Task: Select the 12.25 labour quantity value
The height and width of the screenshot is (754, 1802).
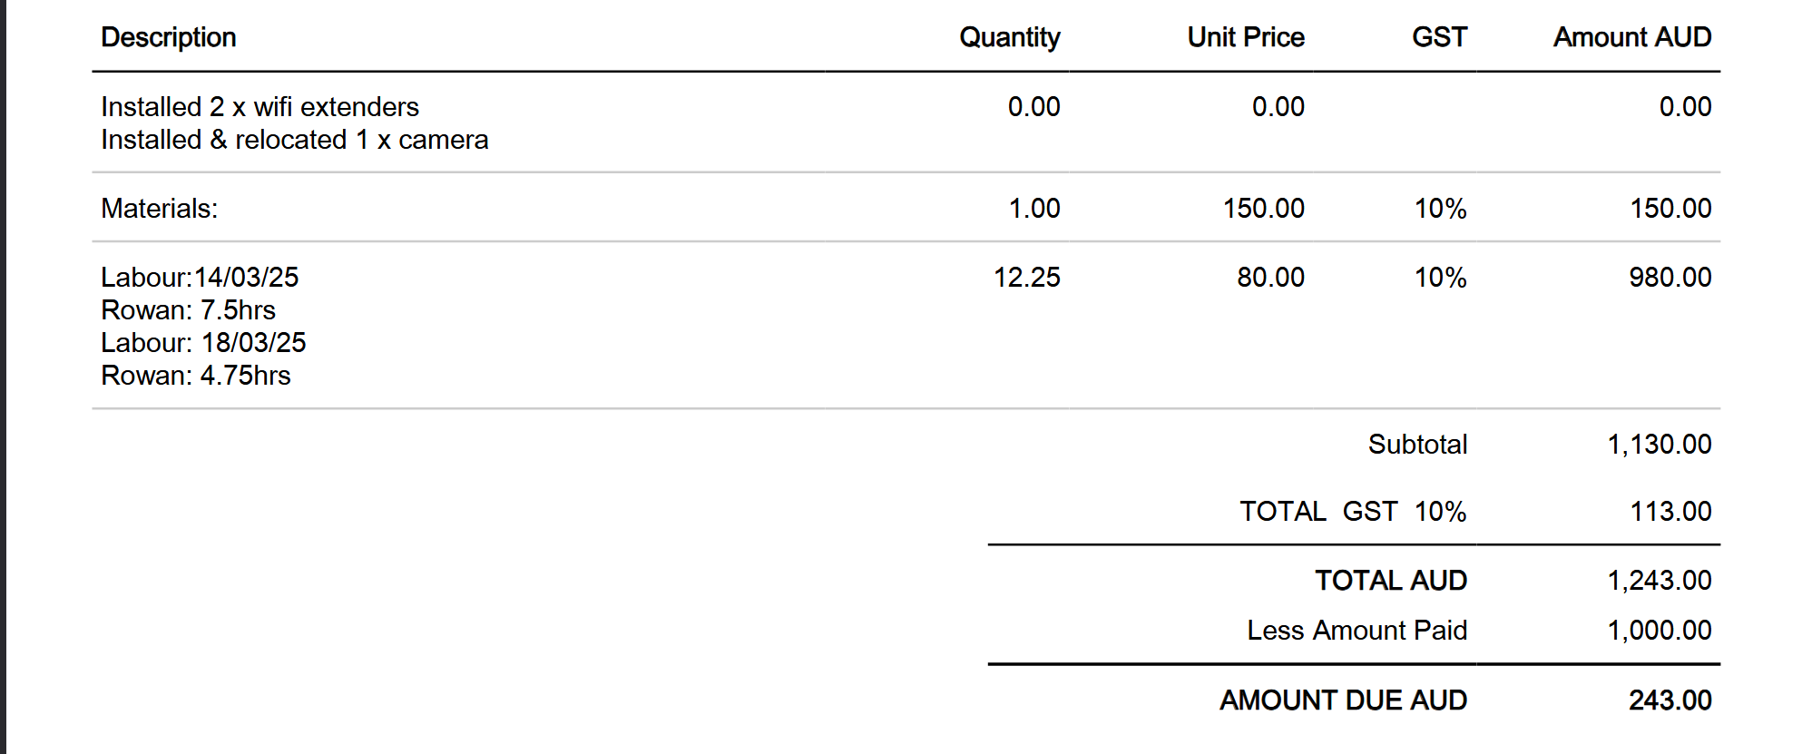Action: [x=1026, y=278]
